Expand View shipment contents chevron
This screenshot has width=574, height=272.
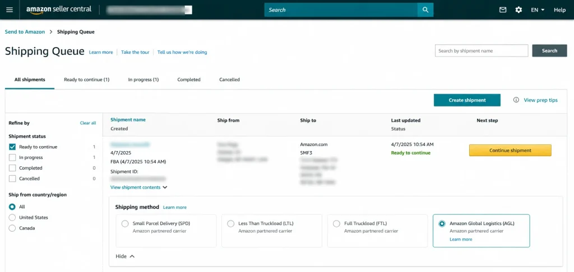click(x=165, y=187)
